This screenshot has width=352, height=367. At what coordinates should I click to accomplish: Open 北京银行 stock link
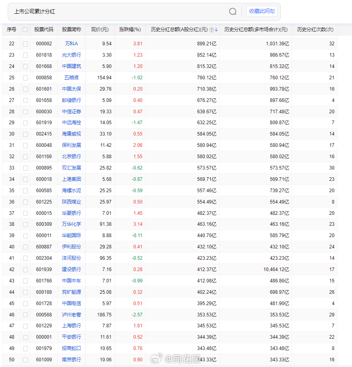point(71,156)
